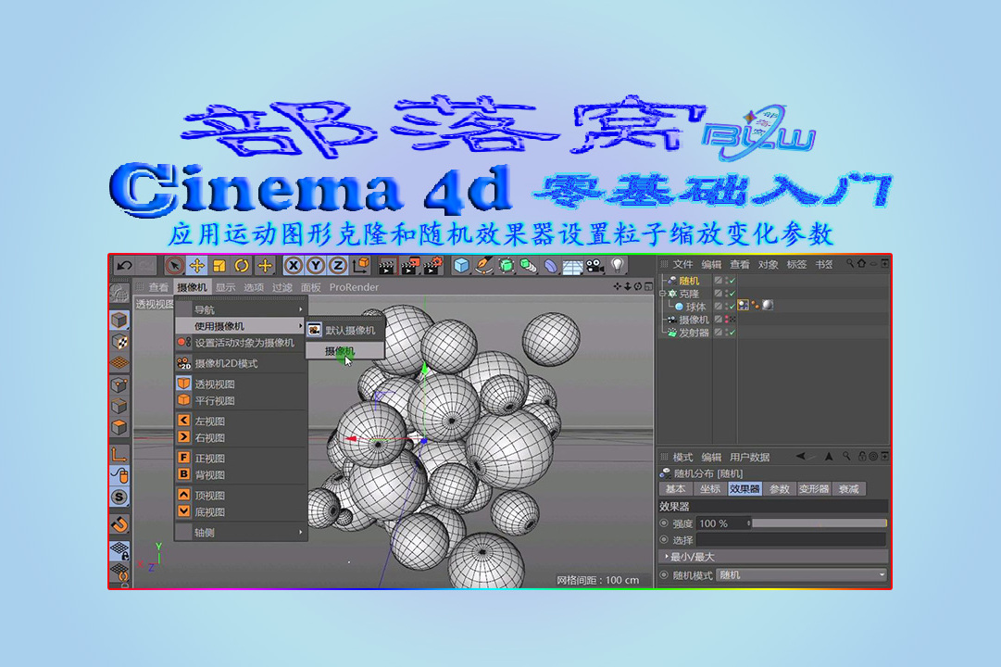Expand the 最小/最大 section
Image resolution: width=1001 pixels, height=667 pixels.
point(773,557)
